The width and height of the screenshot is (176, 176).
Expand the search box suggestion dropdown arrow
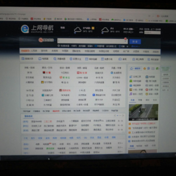pos(125,41)
